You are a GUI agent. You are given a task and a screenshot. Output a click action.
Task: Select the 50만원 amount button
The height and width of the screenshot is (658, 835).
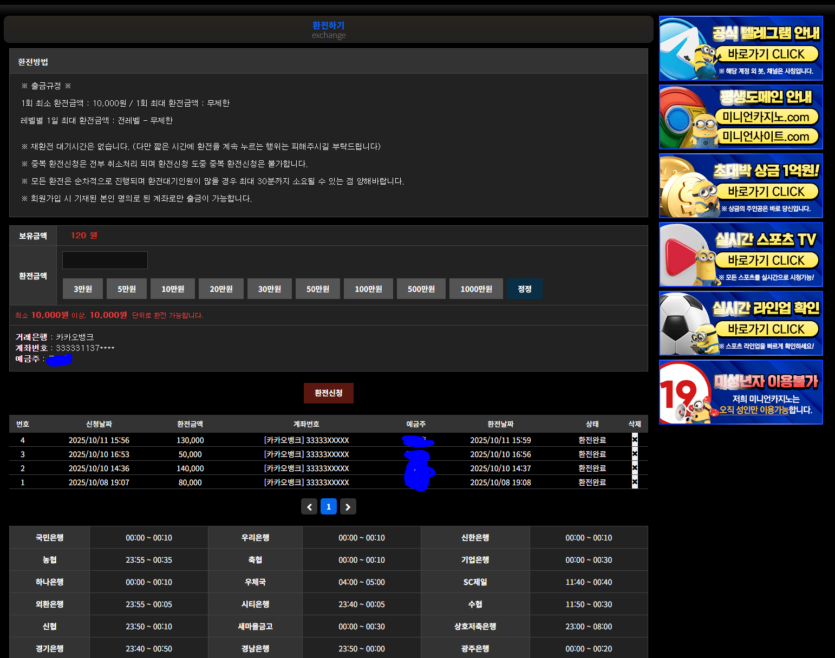318,289
